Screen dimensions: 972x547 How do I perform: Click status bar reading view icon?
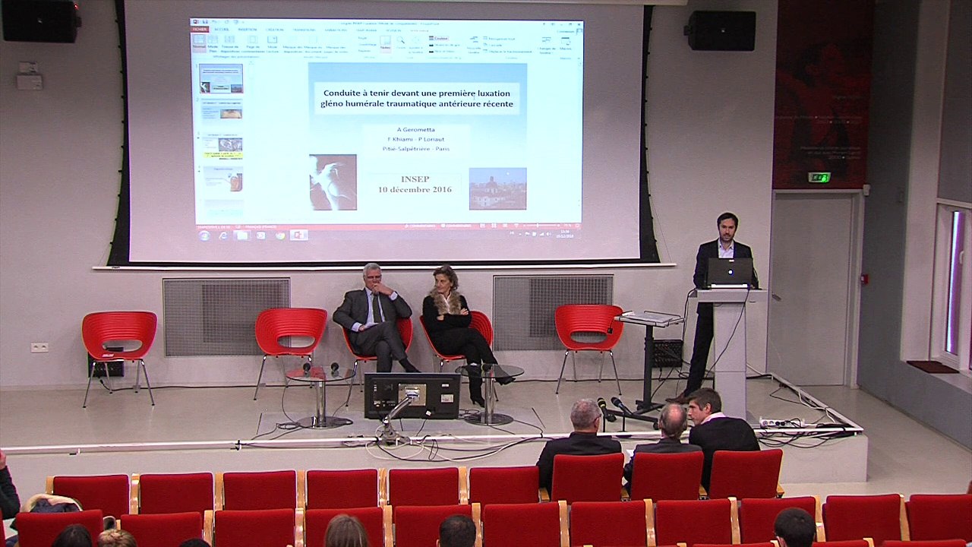point(504,226)
